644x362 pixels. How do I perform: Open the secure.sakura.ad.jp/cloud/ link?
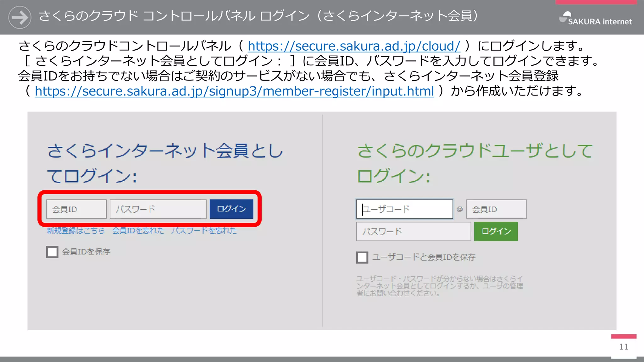coord(354,46)
